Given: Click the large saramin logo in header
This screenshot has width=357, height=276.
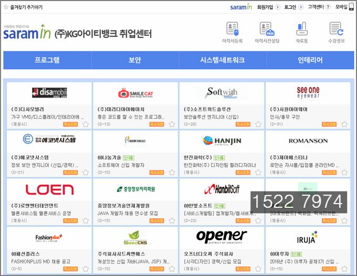Looking at the screenshot, I should [27, 32].
